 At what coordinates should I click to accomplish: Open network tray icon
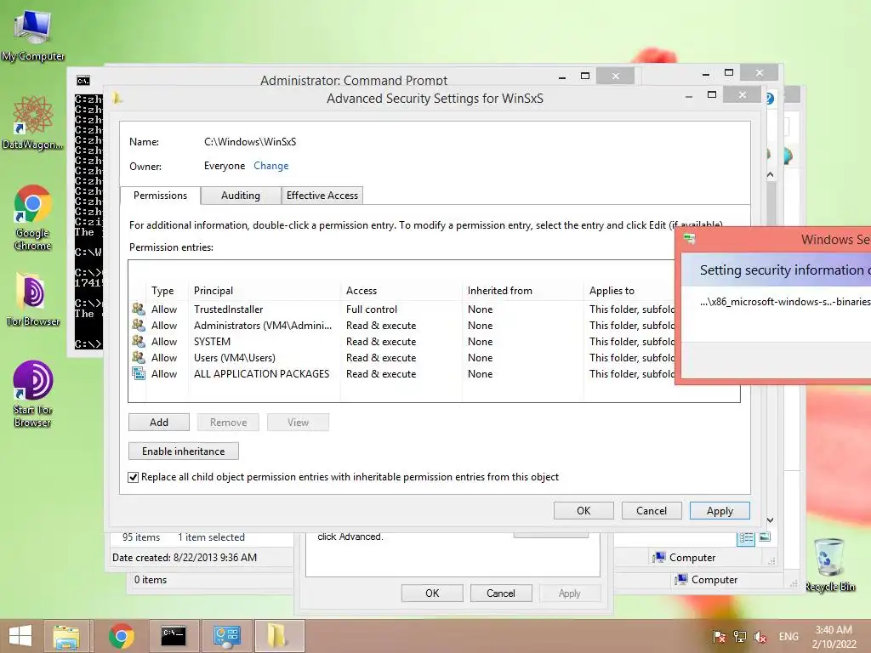coord(739,637)
